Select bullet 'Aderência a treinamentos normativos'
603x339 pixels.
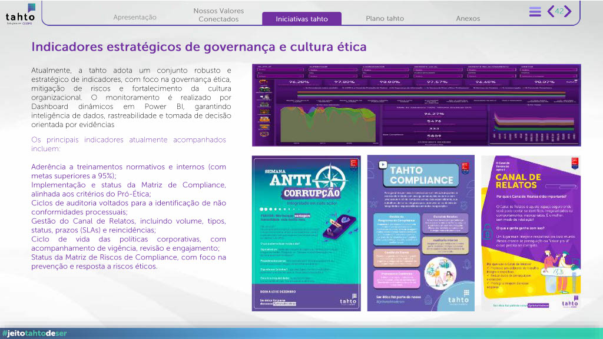[x=128, y=171]
